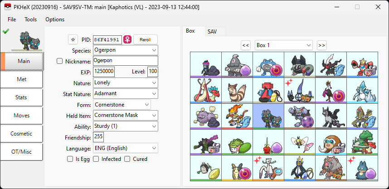The height and width of the screenshot is (189, 389).
Task: Click the legality green checkmark icon
Action: click(6, 31)
